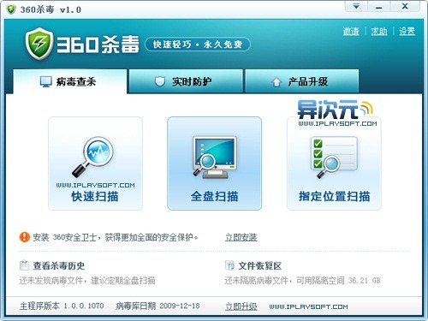
Task: Start a quick scan (快速扫描)
Action: 95,163
